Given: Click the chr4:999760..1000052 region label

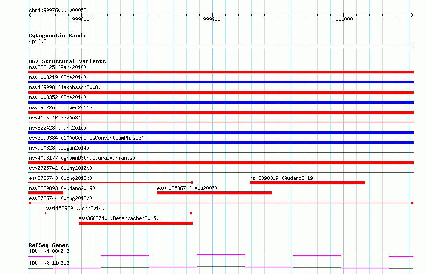Looking at the screenshot, I should tap(58, 10).
